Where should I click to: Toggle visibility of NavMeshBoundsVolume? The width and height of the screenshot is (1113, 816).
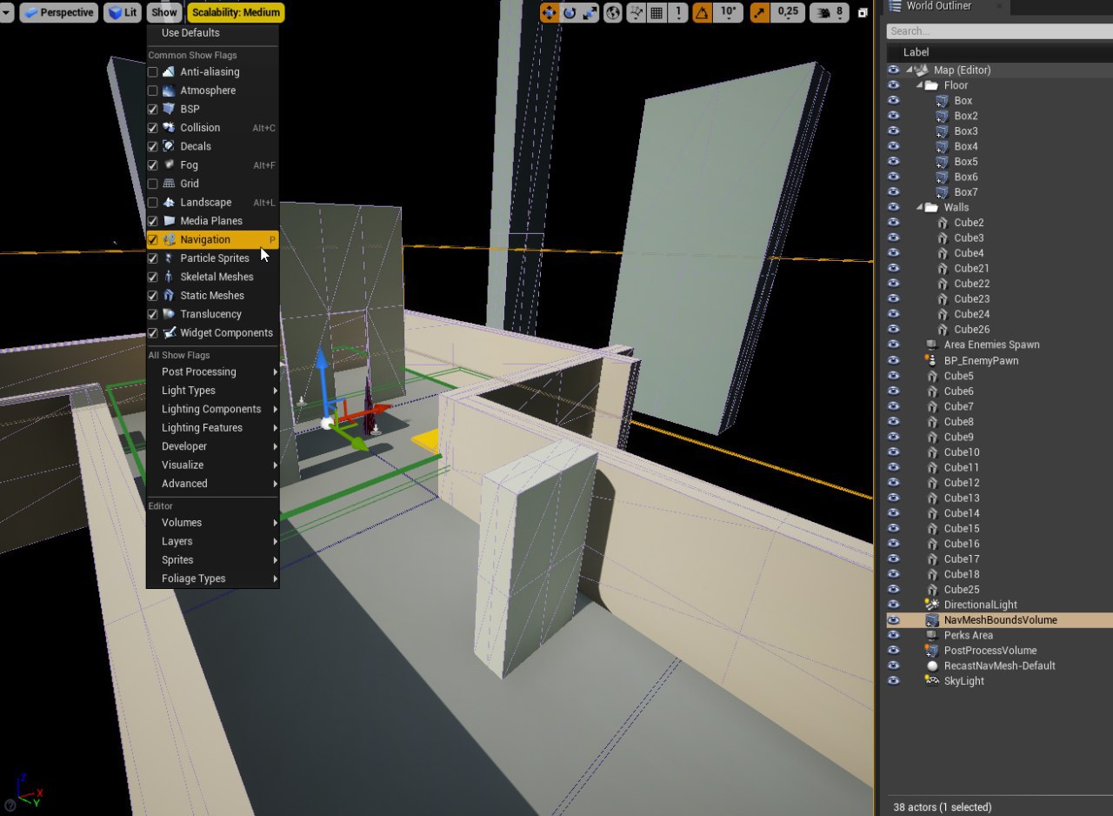click(893, 620)
